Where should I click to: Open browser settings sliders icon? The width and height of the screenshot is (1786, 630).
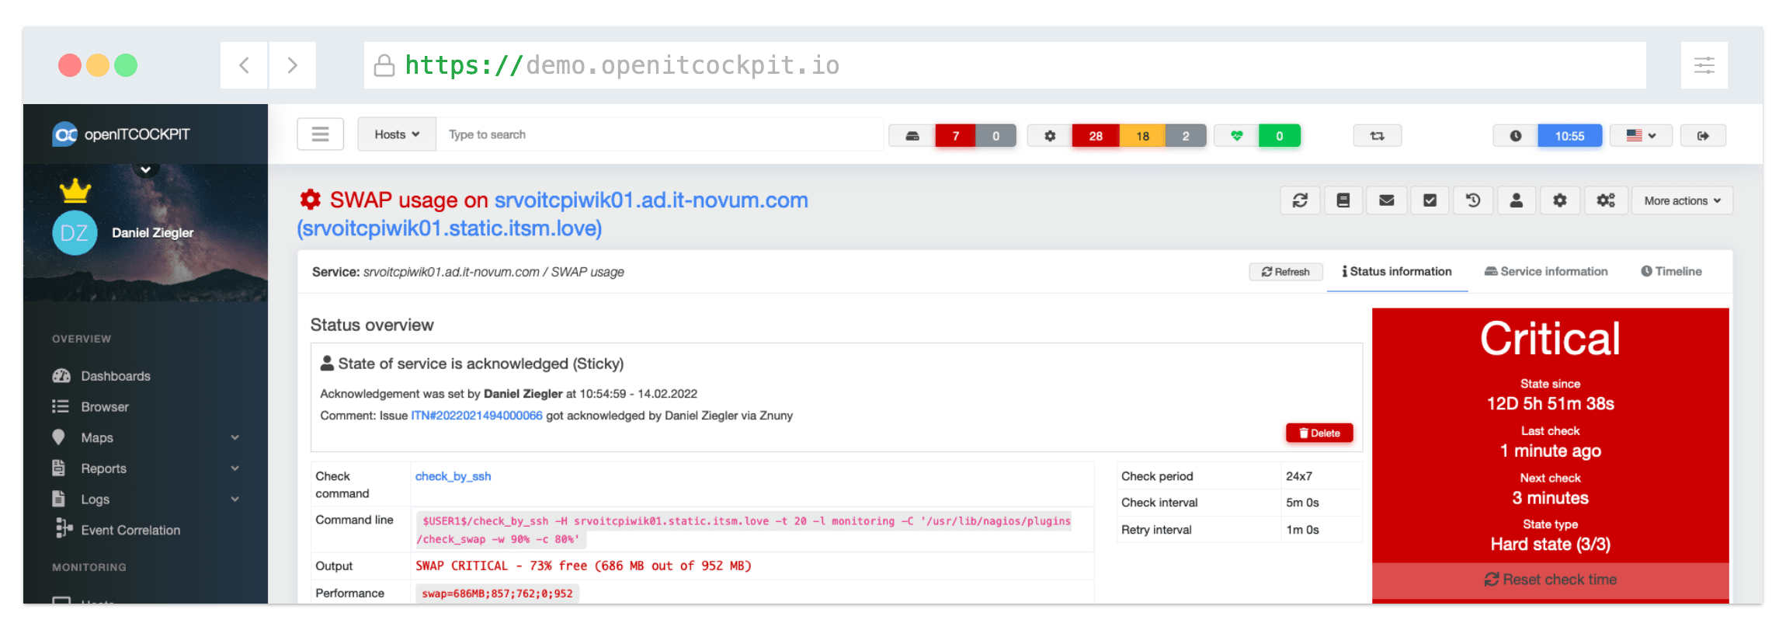point(1704,65)
